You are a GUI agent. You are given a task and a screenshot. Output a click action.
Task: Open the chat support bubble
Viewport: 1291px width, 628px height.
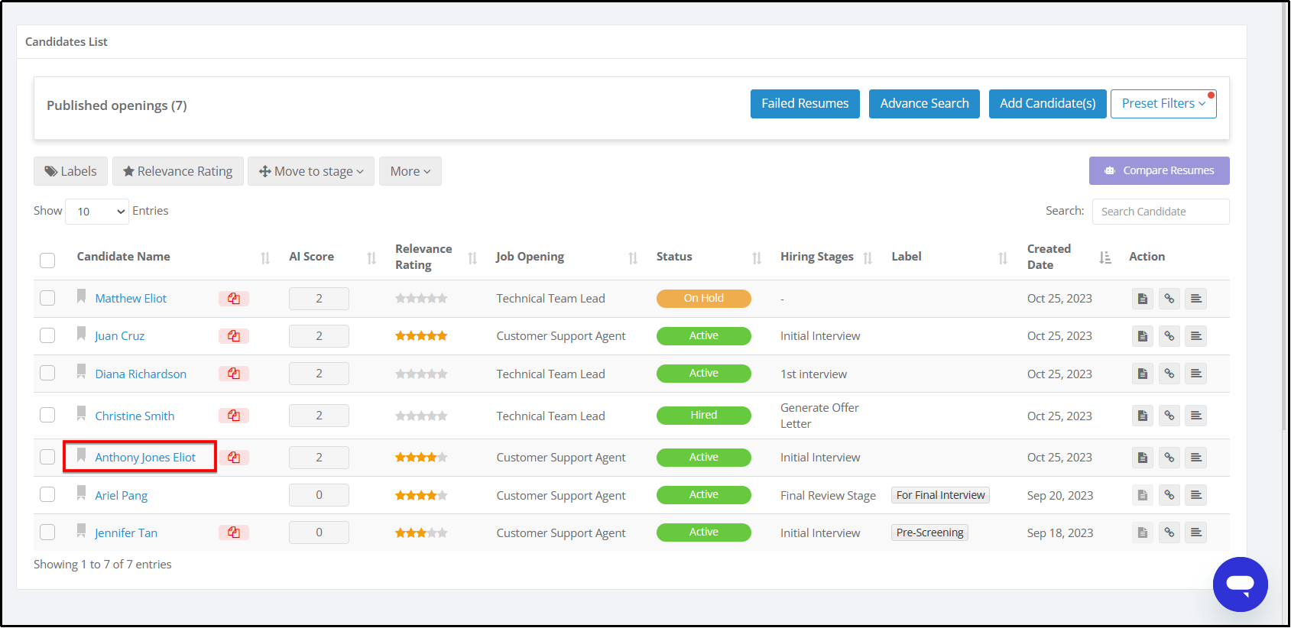coord(1240,584)
